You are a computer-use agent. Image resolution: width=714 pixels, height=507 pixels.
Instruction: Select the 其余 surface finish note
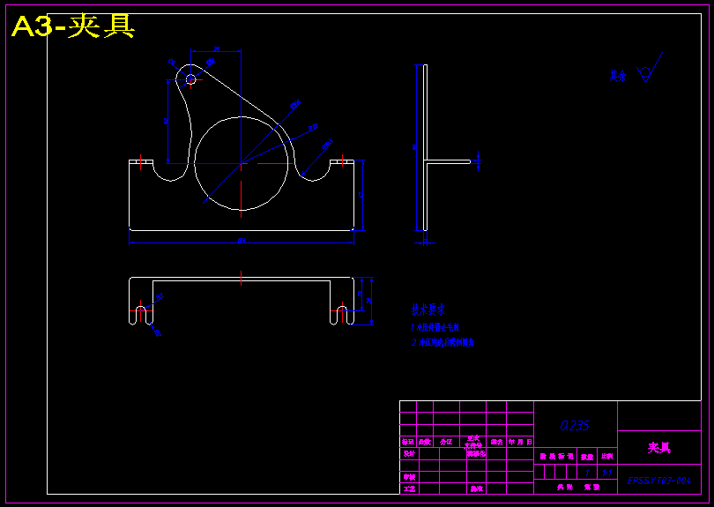(618, 76)
